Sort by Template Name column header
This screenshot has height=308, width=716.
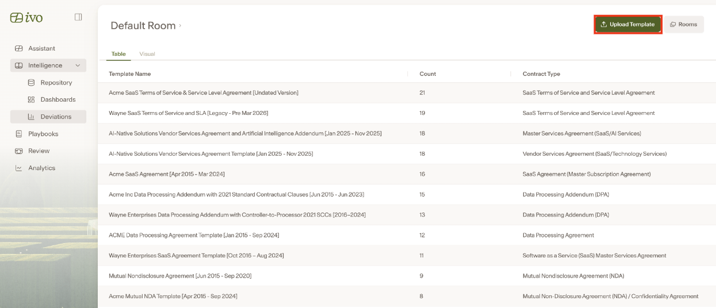(x=130, y=74)
